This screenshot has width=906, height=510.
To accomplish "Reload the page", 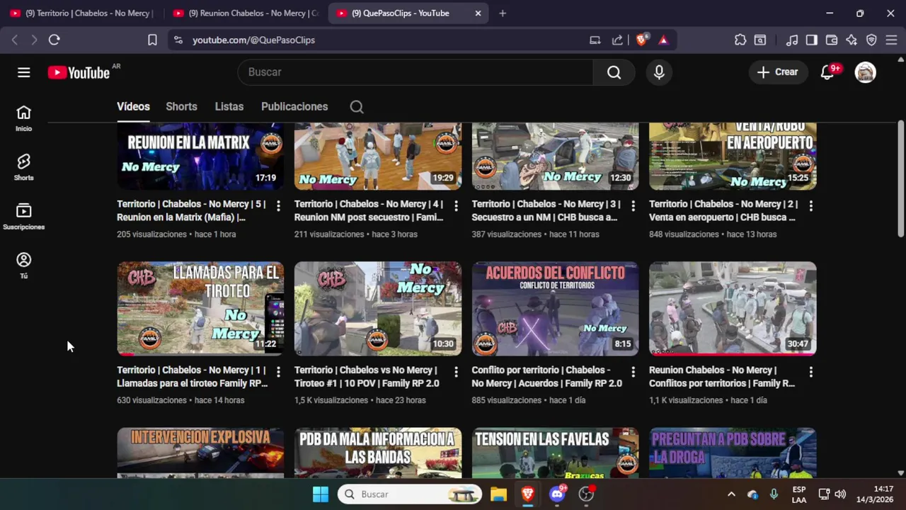I will (x=54, y=40).
